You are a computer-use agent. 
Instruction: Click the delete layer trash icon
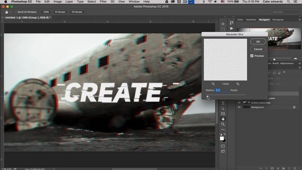coord(294,168)
